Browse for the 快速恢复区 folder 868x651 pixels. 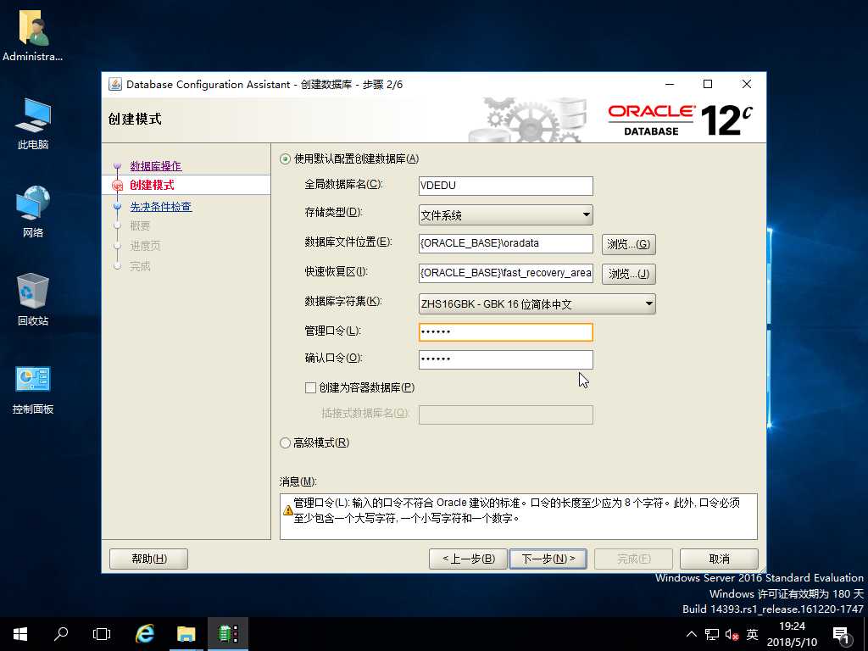[629, 274]
